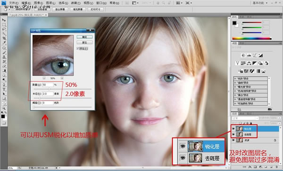Click the 复位 (Reset) button in dialog
This screenshot has height=171, width=283.
click(84, 42)
